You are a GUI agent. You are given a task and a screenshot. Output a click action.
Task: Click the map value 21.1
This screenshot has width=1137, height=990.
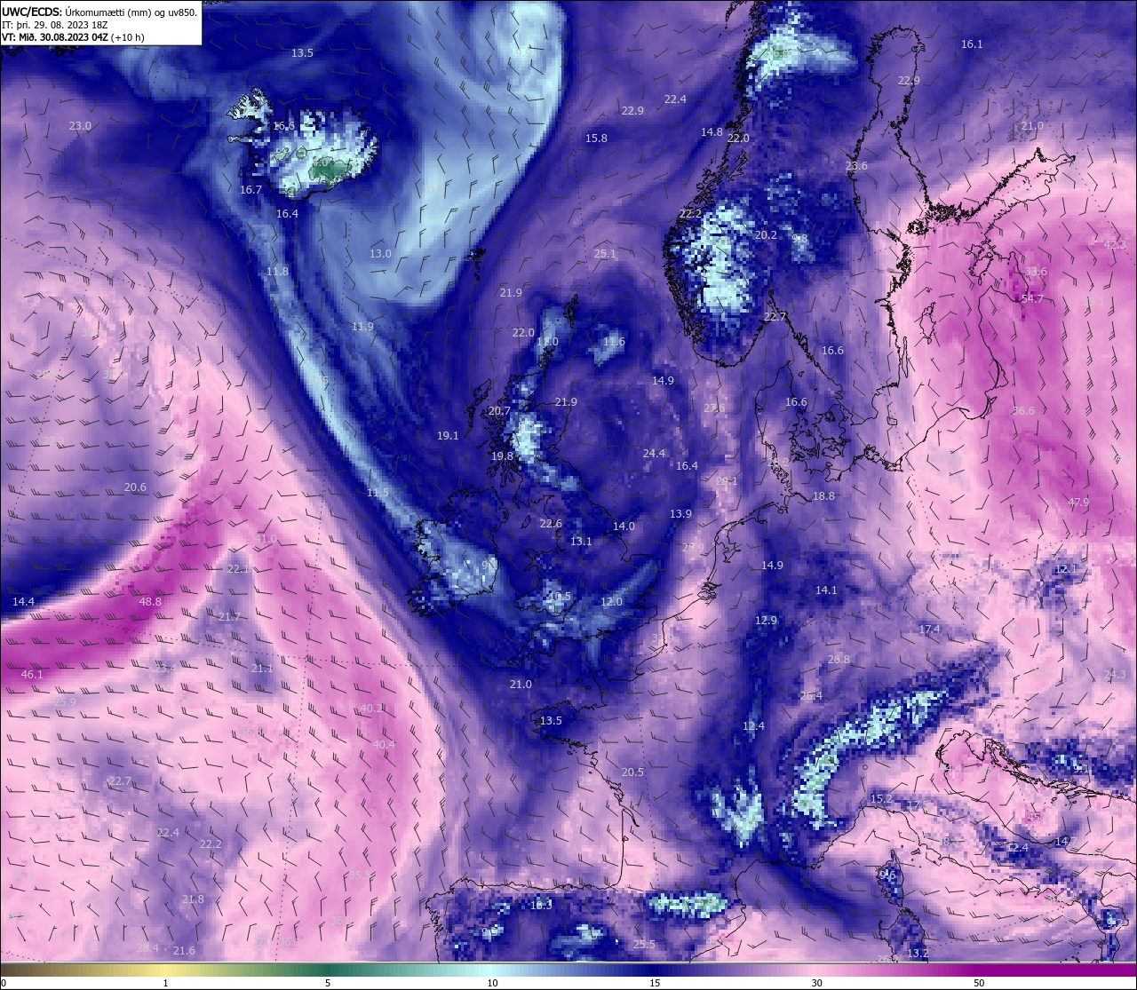tap(262, 669)
